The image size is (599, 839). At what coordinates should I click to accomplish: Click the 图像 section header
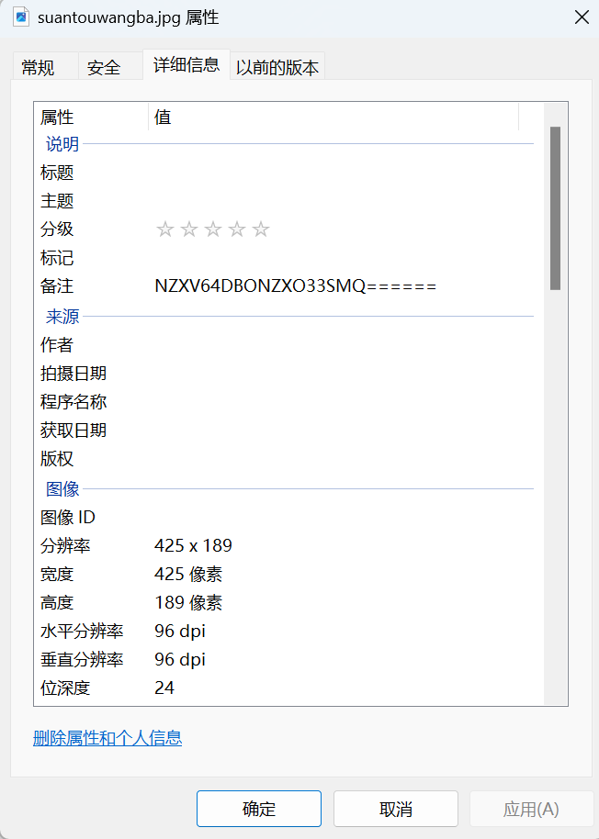(62, 488)
